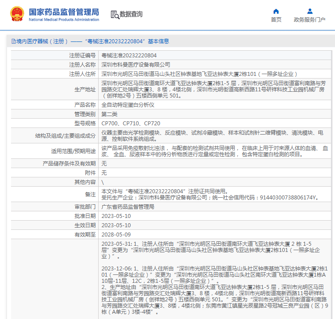The image size is (335, 319).
Task: Click the 无 value of 产品储存条件及有效期
Action: (104, 164)
